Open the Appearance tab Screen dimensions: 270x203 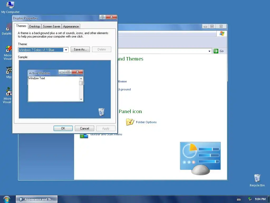(71, 26)
